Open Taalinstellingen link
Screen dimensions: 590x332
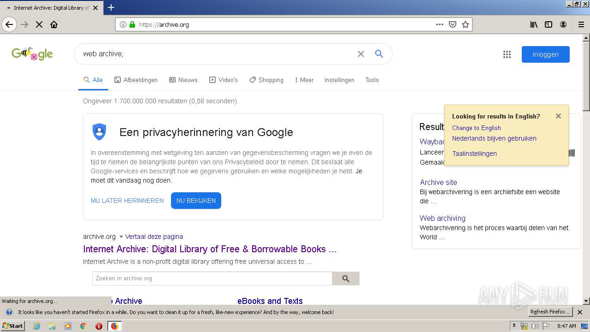tap(474, 154)
